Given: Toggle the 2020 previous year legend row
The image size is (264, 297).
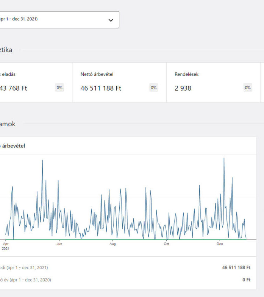Looking at the screenshot, I should coord(26,280).
